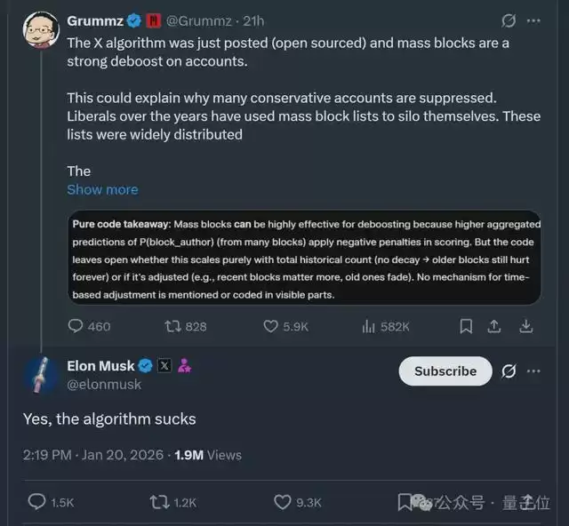The height and width of the screenshot is (526, 569).
Task: Open Grummz profile picture
Action: tap(40, 30)
